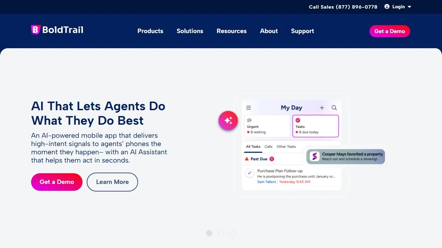Select the first carousel slide dot
Image resolution: width=442 pixels, height=248 pixels.
(x=209, y=233)
